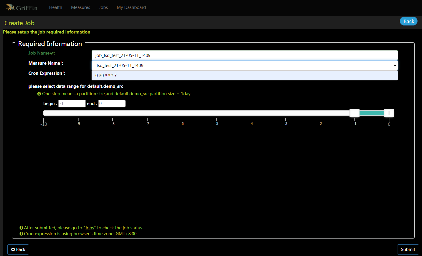Click the -7 tick label
This screenshot has height=256, width=422.
pyautogui.click(x=147, y=124)
